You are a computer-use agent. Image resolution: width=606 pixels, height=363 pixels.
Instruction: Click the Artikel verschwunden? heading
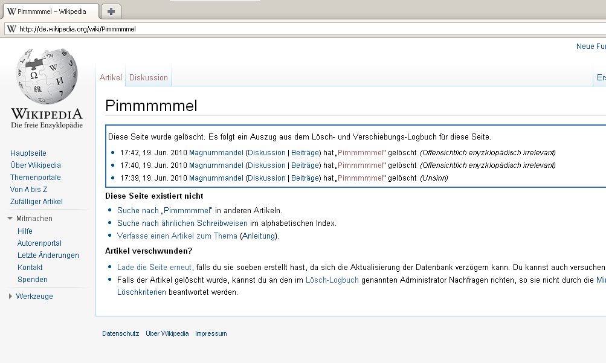(149, 251)
